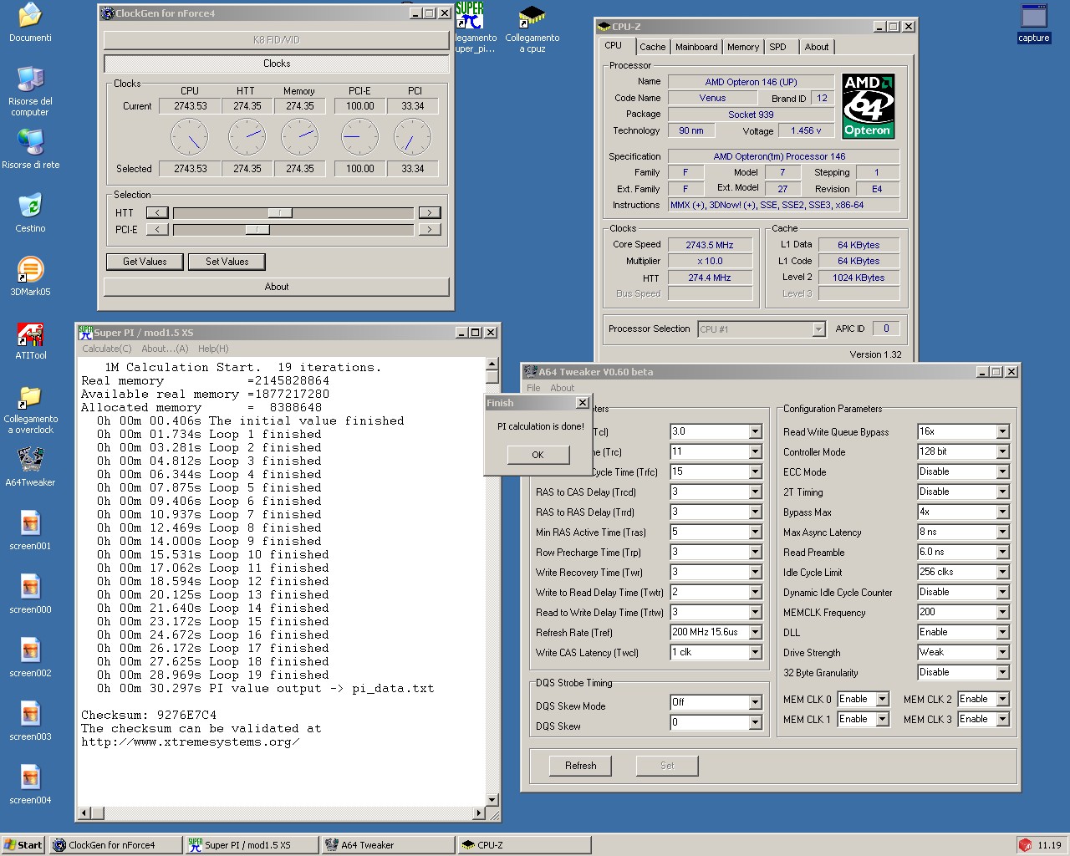Open the Drive Strength Weak dropdown
Viewport: 1070px width, 856px height.
coord(1002,652)
